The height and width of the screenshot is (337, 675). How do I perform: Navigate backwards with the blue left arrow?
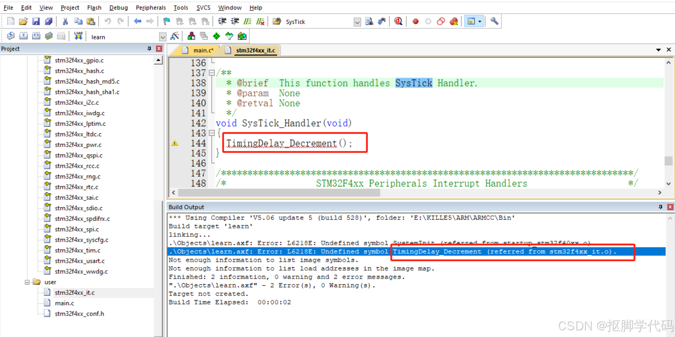pyautogui.click(x=137, y=21)
